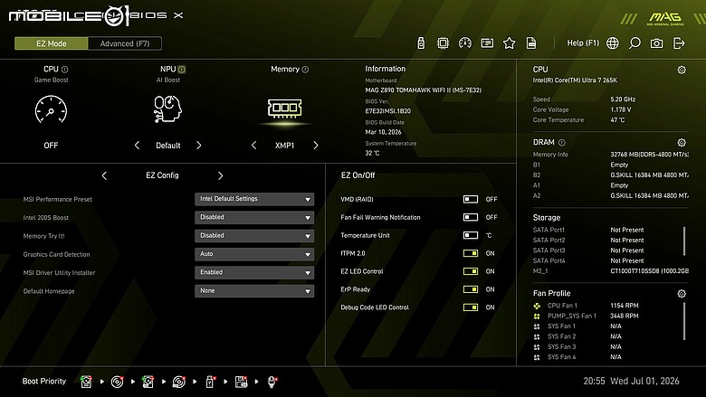Click the exit BIOS door icon
Viewport: 706px width, 397px height.
(x=679, y=43)
